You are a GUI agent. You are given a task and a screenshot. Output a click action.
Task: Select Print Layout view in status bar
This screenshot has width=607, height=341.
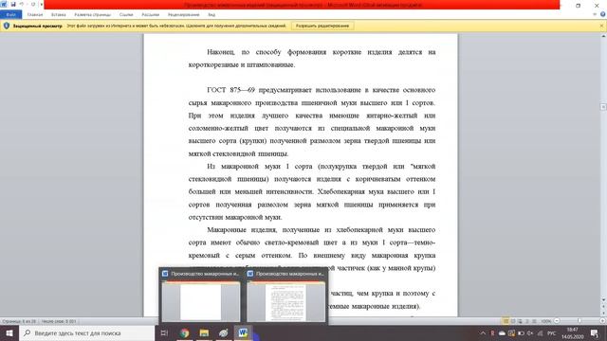[x=506, y=321]
